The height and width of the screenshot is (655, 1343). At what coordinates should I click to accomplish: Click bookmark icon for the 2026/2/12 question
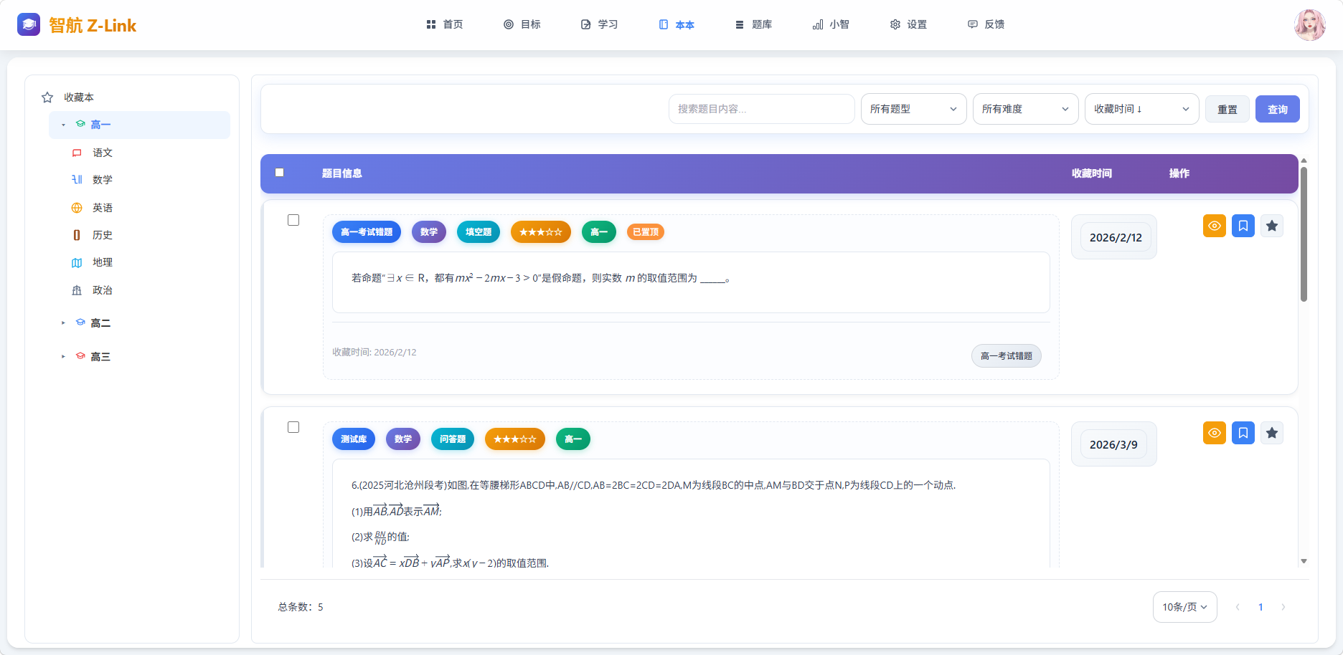point(1243,226)
